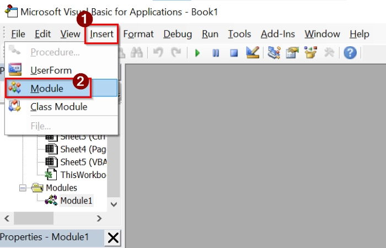Image resolution: width=386 pixels, height=248 pixels.
Task: Click the horizontal scroll left arrow
Action: [7, 218]
